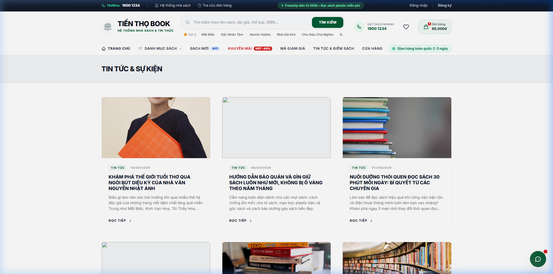Select Cha Giàu Cha Nghèo suggestion
Screen dimensions: 553x274
pos(318,35)
